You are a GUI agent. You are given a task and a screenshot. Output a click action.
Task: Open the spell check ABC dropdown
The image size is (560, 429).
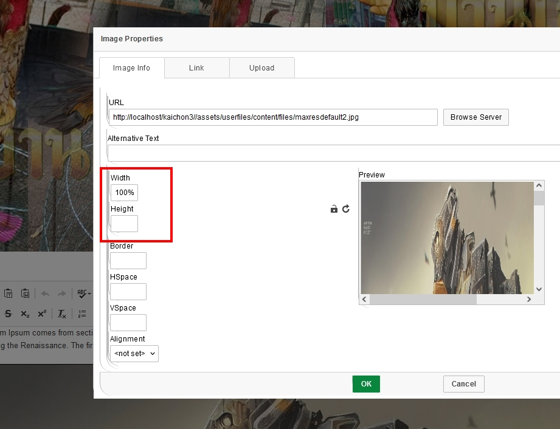[x=84, y=293]
